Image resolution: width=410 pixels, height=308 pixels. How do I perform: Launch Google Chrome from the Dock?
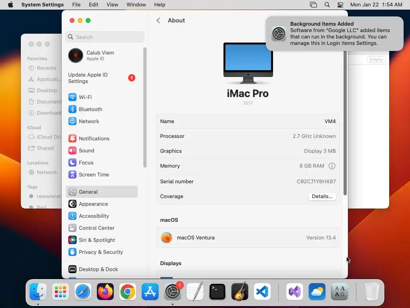coord(128,292)
